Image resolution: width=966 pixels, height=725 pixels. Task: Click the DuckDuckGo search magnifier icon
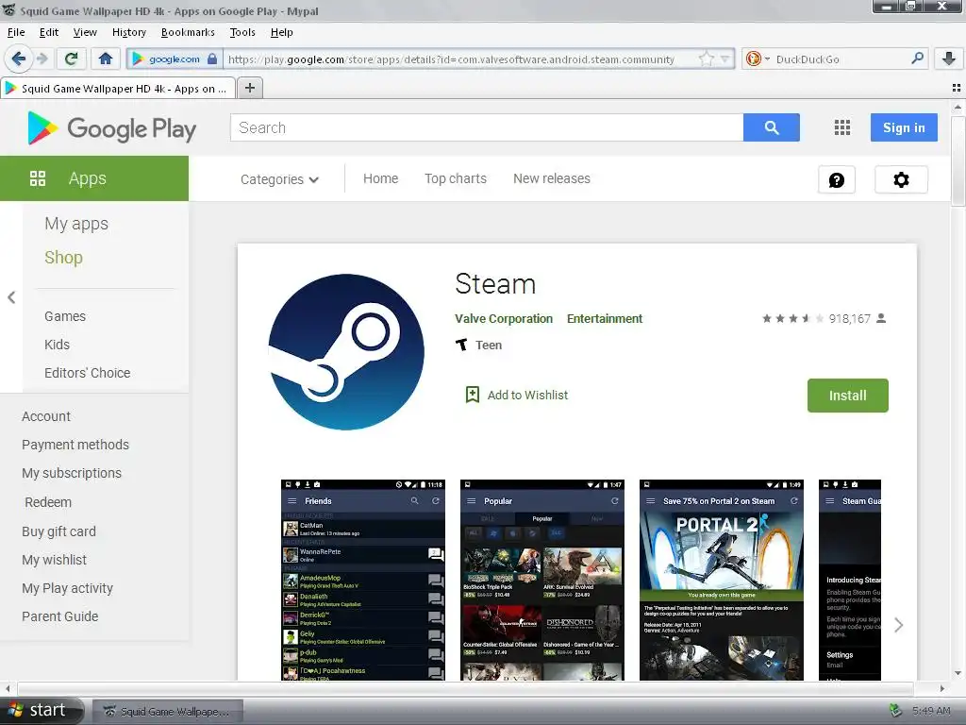(x=917, y=59)
